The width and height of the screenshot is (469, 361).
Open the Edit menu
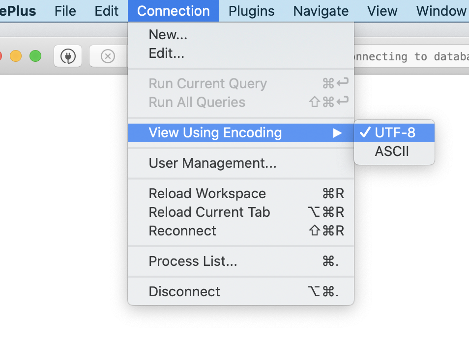(106, 10)
